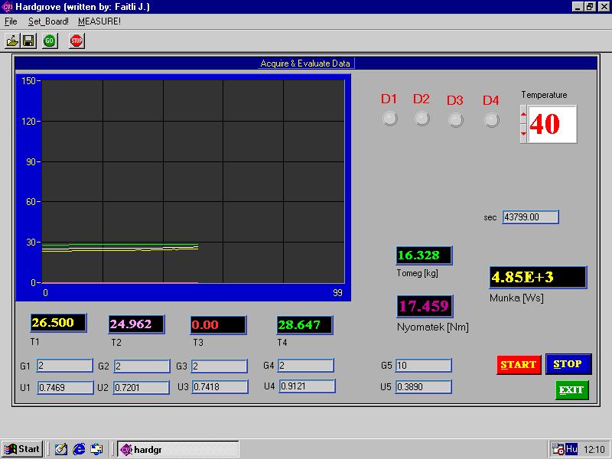Click the T3 display showing 0.00

tap(218, 325)
